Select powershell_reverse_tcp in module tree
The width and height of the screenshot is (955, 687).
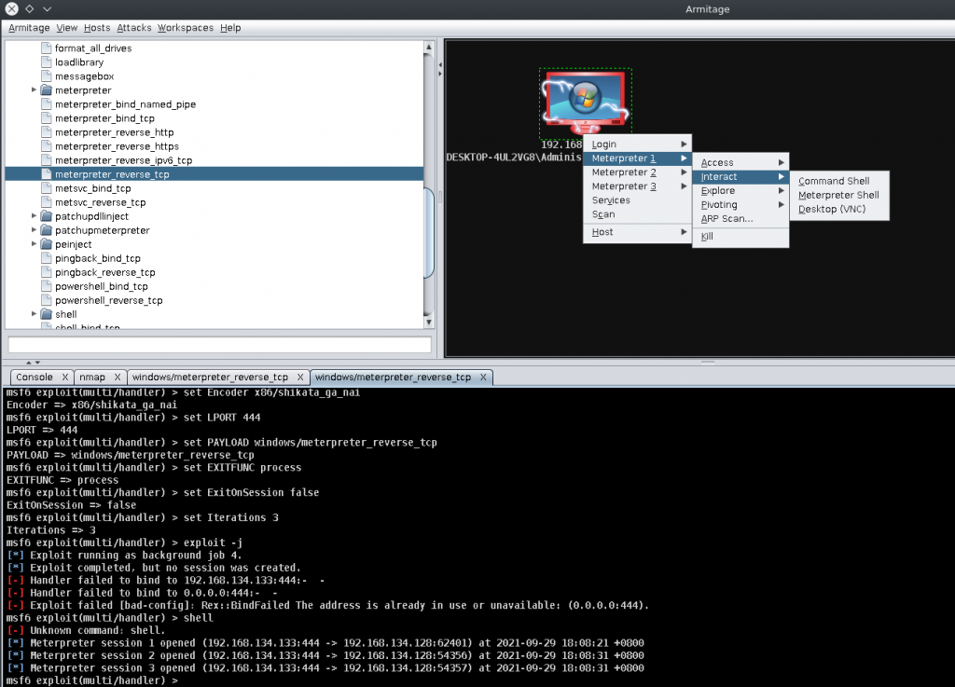[x=109, y=300]
